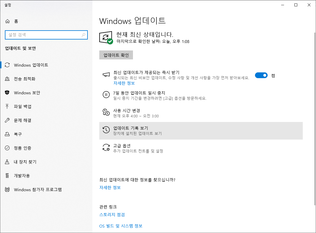Viewport: 316px width, 233px height.
Task: Minimize the 설정 window
Action: 283,5
